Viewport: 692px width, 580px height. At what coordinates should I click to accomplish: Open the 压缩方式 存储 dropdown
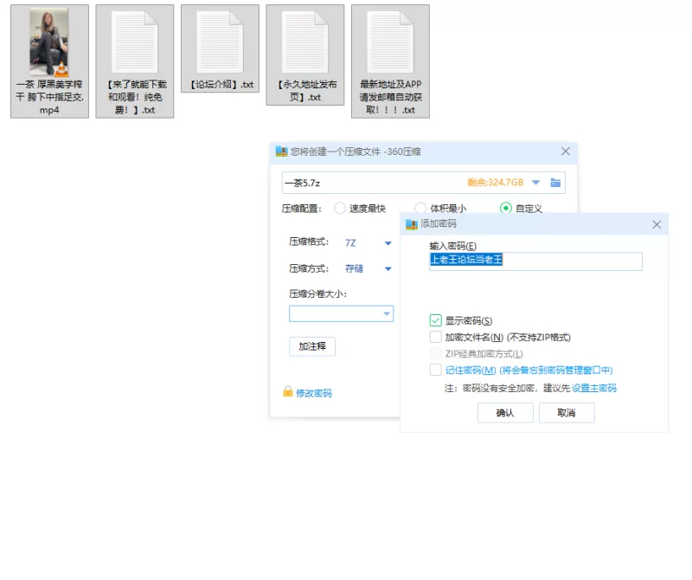388,268
